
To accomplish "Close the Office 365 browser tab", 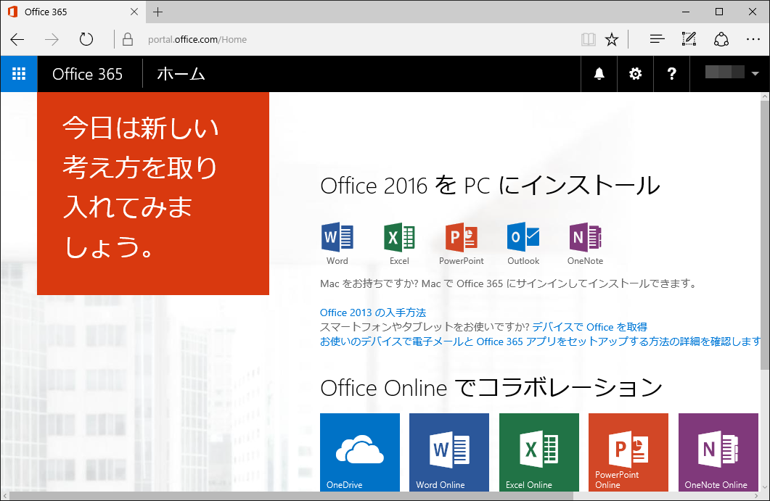I will pos(134,12).
